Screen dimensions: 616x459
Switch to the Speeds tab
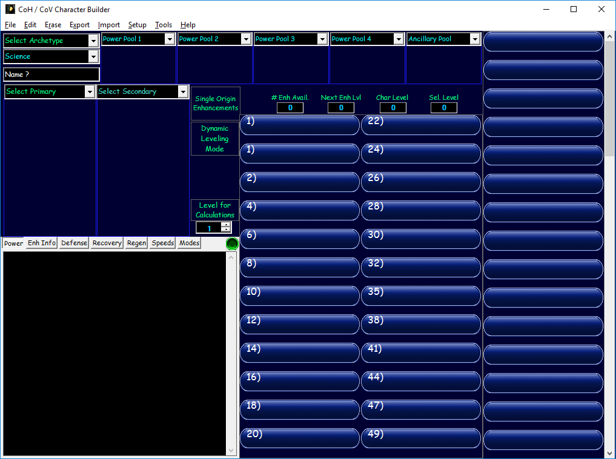(x=163, y=243)
